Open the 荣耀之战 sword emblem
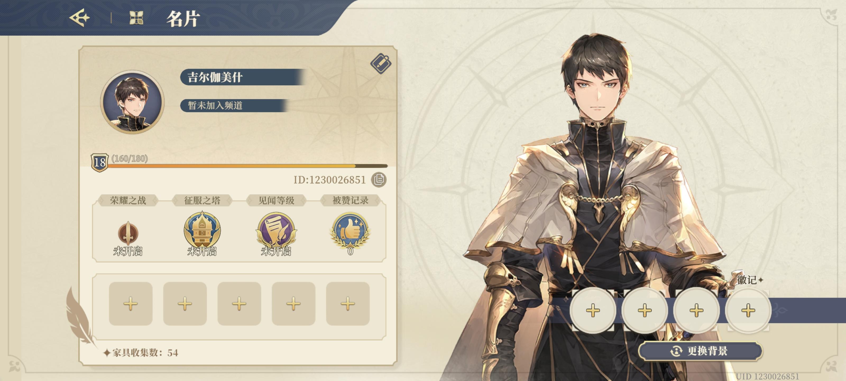 coord(128,233)
